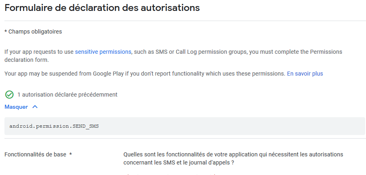Click the required asterisk beside 'Fonctionnalités de base'

click(70, 154)
